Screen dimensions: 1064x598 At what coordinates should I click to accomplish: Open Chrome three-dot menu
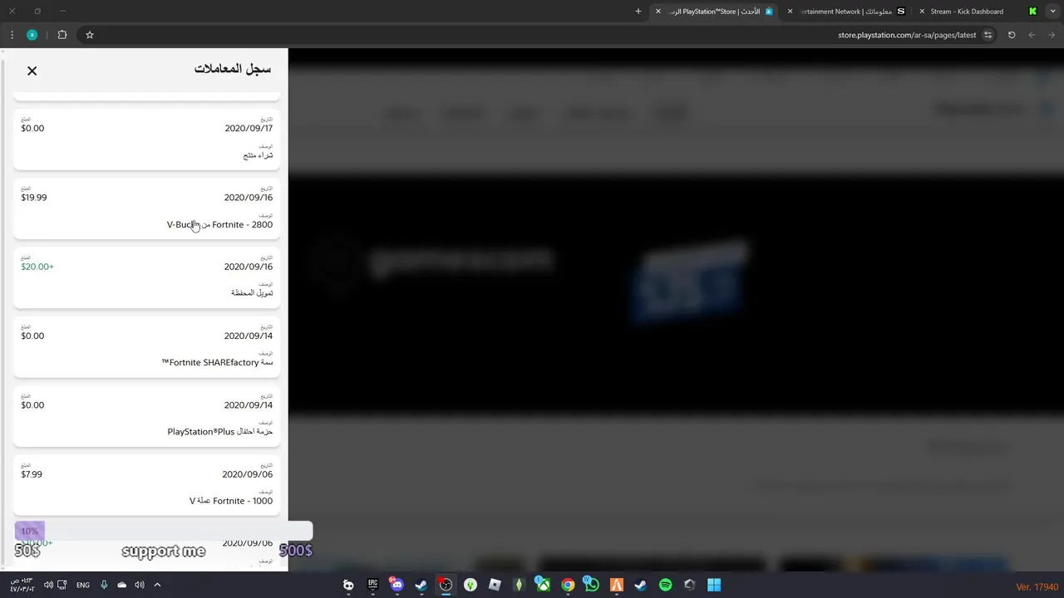pyautogui.click(x=12, y=35)
